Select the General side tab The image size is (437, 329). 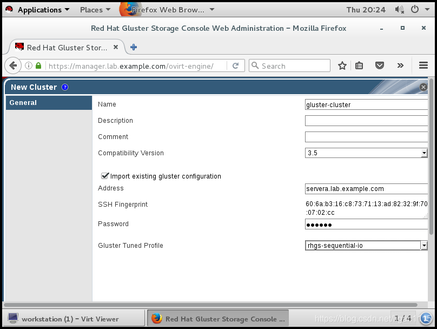pos(49,103)
